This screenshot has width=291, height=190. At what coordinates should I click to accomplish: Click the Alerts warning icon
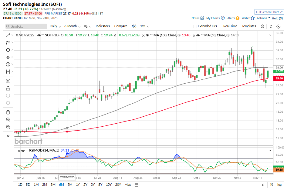click(x=237, y=18)
